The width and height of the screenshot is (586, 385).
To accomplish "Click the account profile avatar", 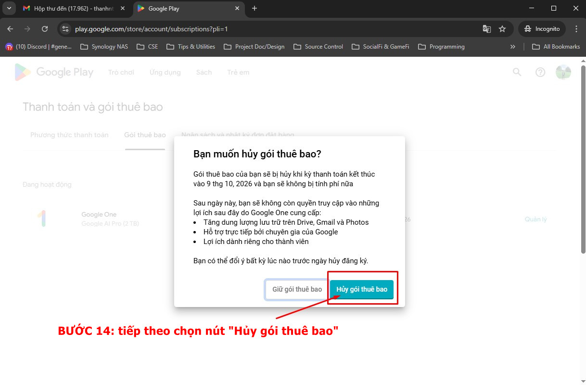I will tap(563, 72).
